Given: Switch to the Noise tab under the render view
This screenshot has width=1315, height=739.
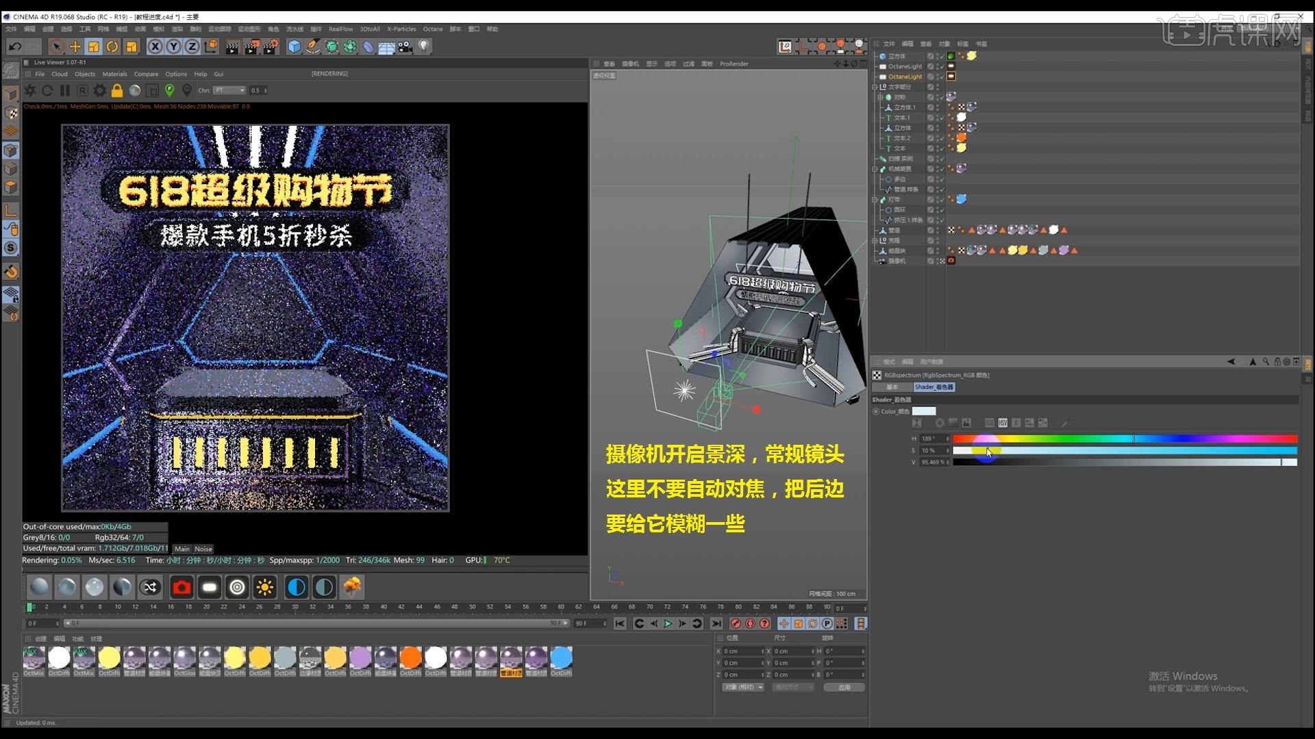Looking at the screenshot, I should tap(203, 549).
